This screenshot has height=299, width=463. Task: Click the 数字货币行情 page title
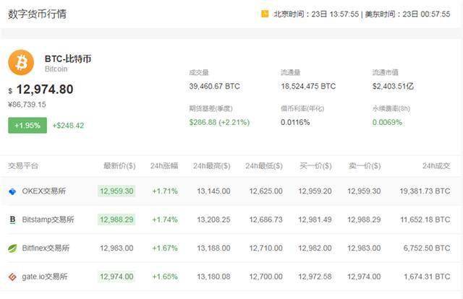point(37,14)
